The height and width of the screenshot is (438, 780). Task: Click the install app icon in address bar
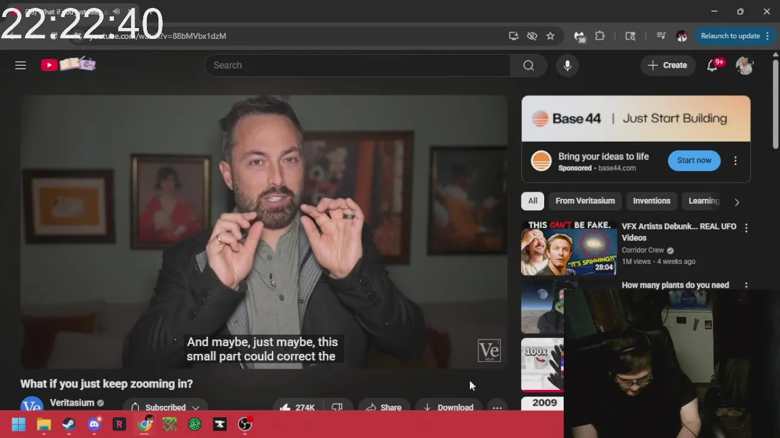click(x=514, y=36)
